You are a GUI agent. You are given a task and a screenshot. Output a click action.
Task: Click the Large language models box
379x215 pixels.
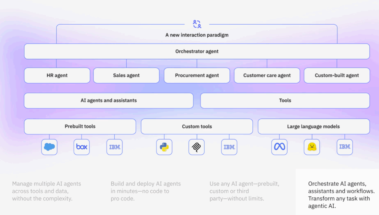pyautogui.click(x=314, y=126)
